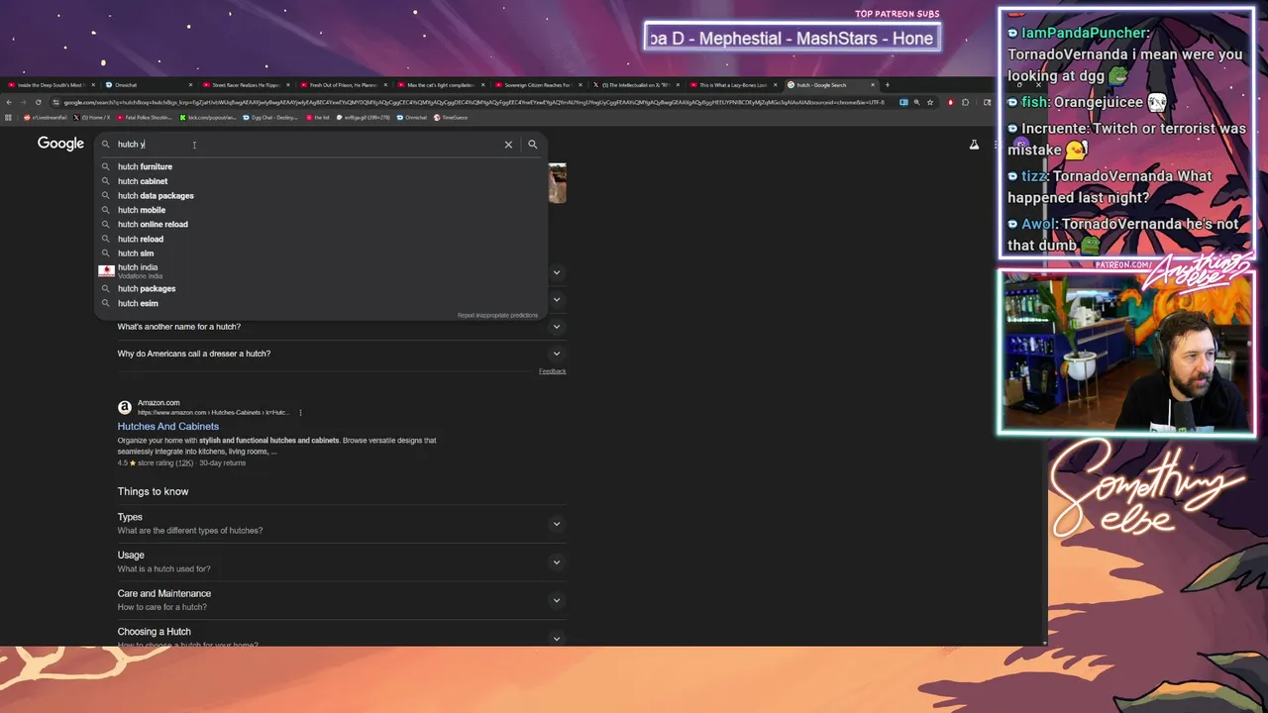
Task: Click Vodafone logo beside hutch india
Action: coord(106,270)
